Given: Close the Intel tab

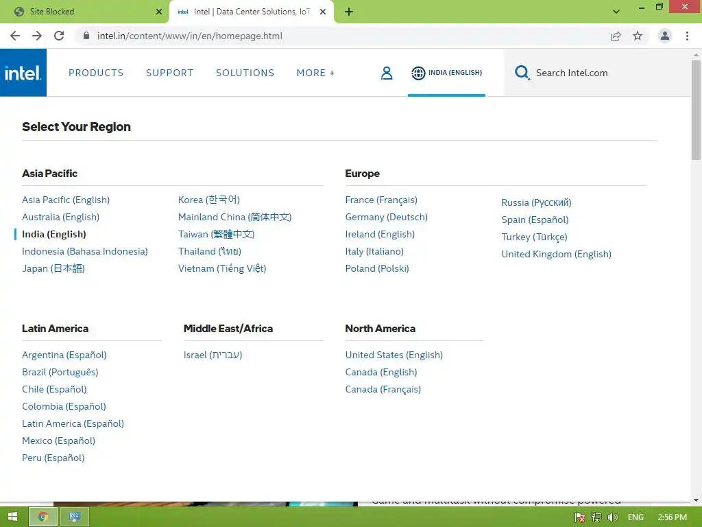Looking at the screenshot, I should (x=323, y=12).
